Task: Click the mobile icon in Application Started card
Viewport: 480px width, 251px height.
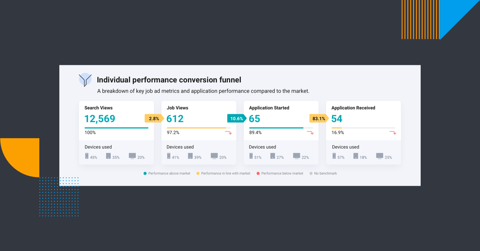Action: tap(251, 156)
